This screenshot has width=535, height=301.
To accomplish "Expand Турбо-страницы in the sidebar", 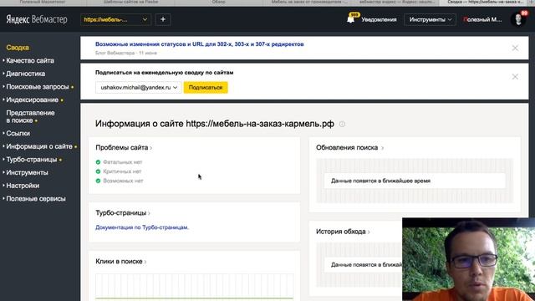I will [x=32, y=160].
